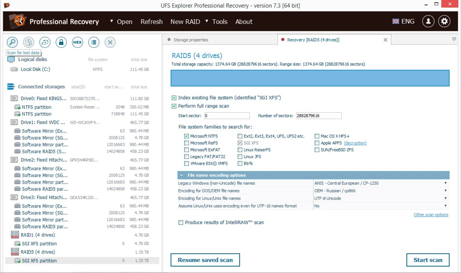Select SGI XFS partition under RAID5
This screenshot has height=273, width=461.
pos(82,261)
